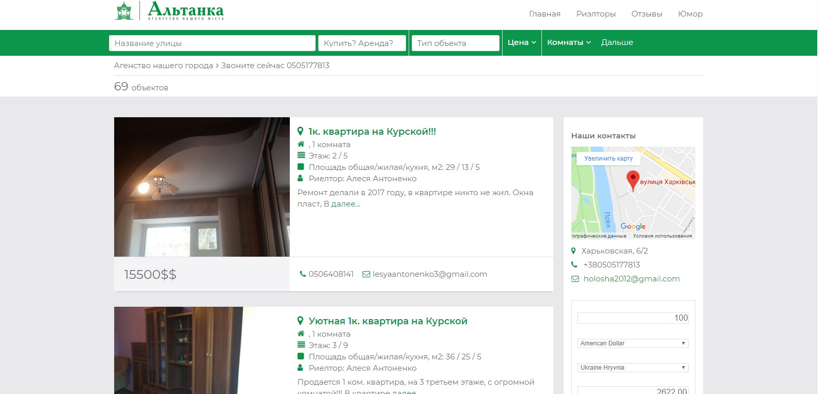This screenshot has height=394, width=825.
Task: Click the phone icon beside +380505177813
Action: (x=574, y=265)
